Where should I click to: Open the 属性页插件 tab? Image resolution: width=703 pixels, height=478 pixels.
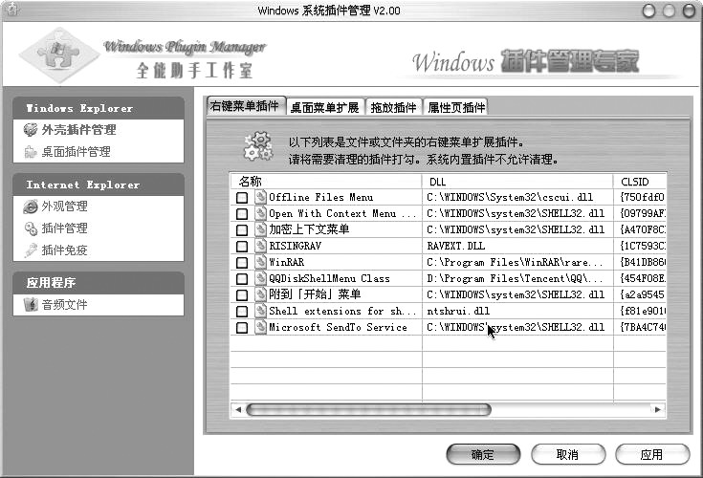coord(456,107)
